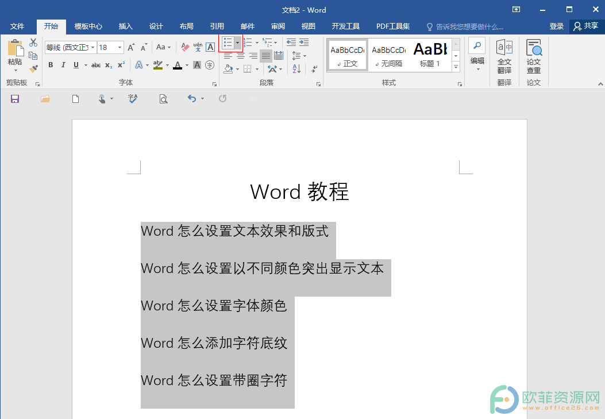Switch to the 插入 (Insert) tab
605x419 pixels.
(x=125, y=26)
